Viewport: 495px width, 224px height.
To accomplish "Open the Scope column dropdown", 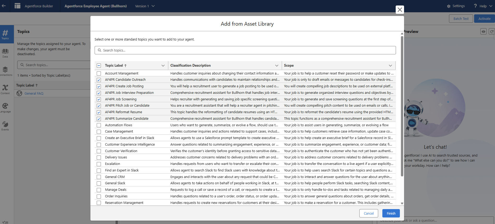I will [390, 66].
